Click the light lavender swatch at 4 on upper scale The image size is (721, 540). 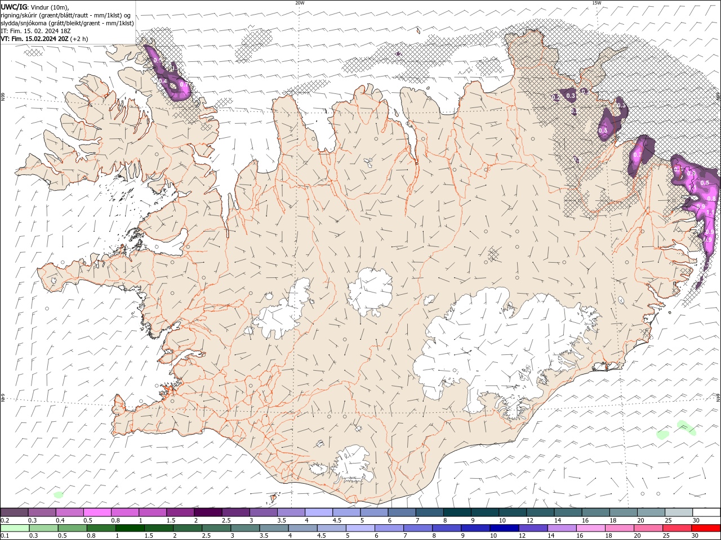pyautogui.click(x=318, y=512)
